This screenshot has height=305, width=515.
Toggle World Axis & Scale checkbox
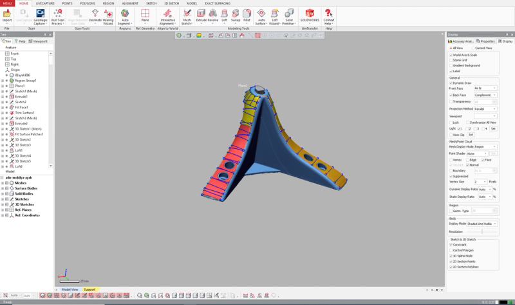coord(451,55)
